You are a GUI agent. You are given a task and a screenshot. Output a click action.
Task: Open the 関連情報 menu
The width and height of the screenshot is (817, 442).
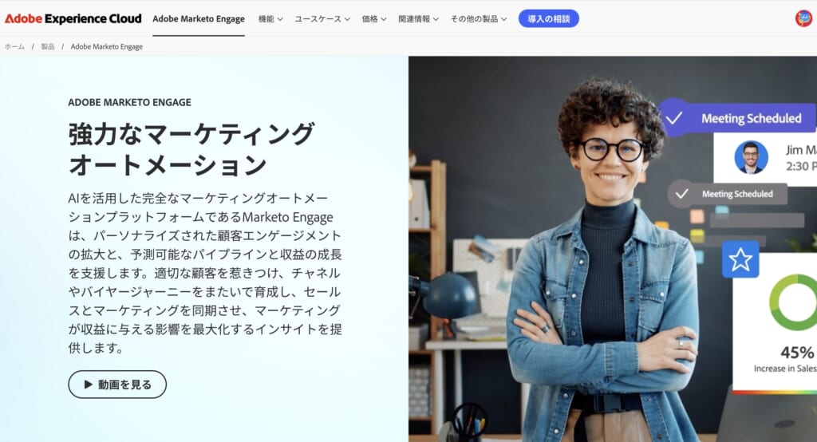coord(418,19)
